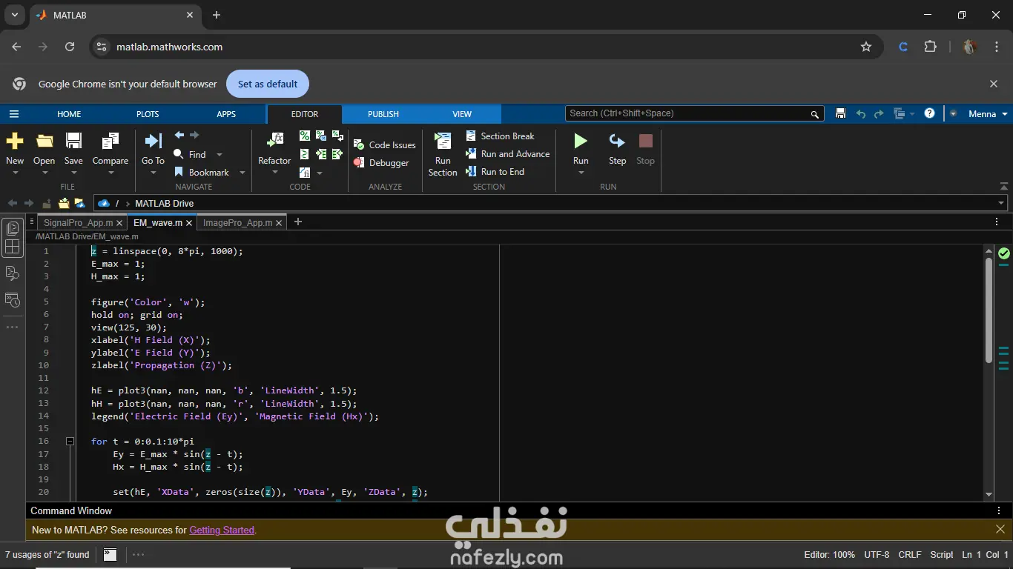1013x569 pixels.
Task: Open the Help question mark icon
Action: pyautogui.click(x=930, y=113)
